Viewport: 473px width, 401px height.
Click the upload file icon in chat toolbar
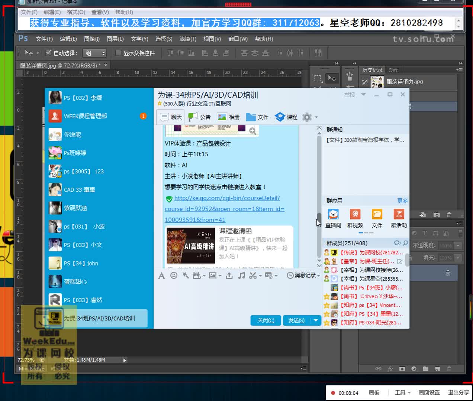pos(229,276)
